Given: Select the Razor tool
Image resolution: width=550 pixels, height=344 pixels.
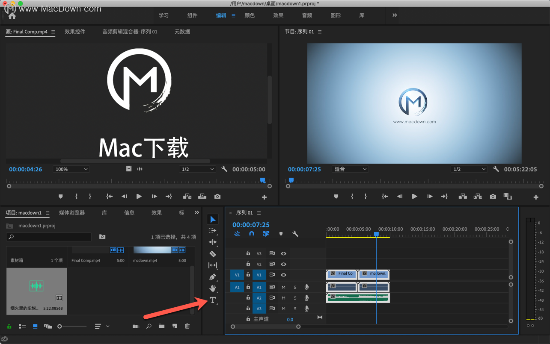Looking at the screenshot, I should click(x=212, y=254).
